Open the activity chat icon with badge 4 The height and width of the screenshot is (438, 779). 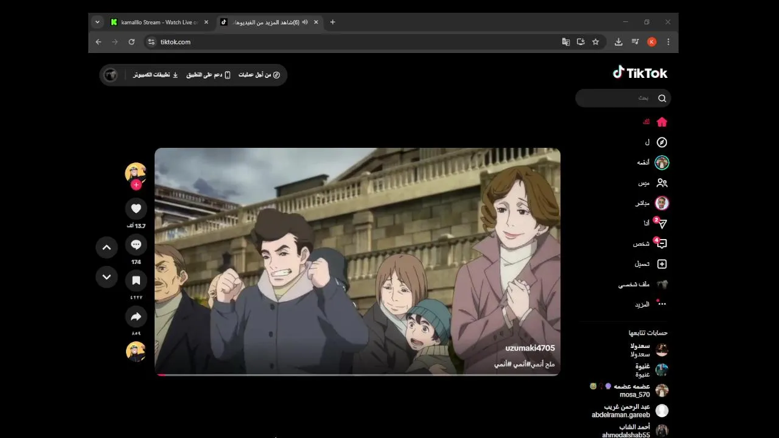point(662,243)
